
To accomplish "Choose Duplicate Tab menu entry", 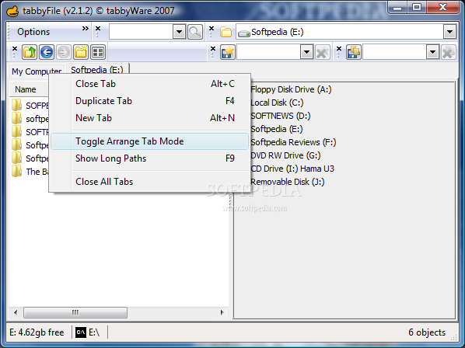I will 149,101.
